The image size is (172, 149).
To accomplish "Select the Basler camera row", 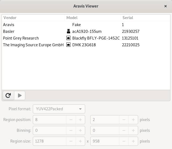I will click(86, 31).
